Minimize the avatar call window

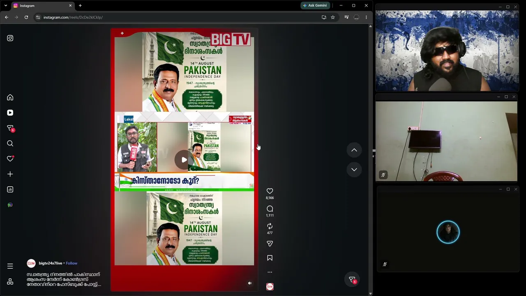pos(500,189)
